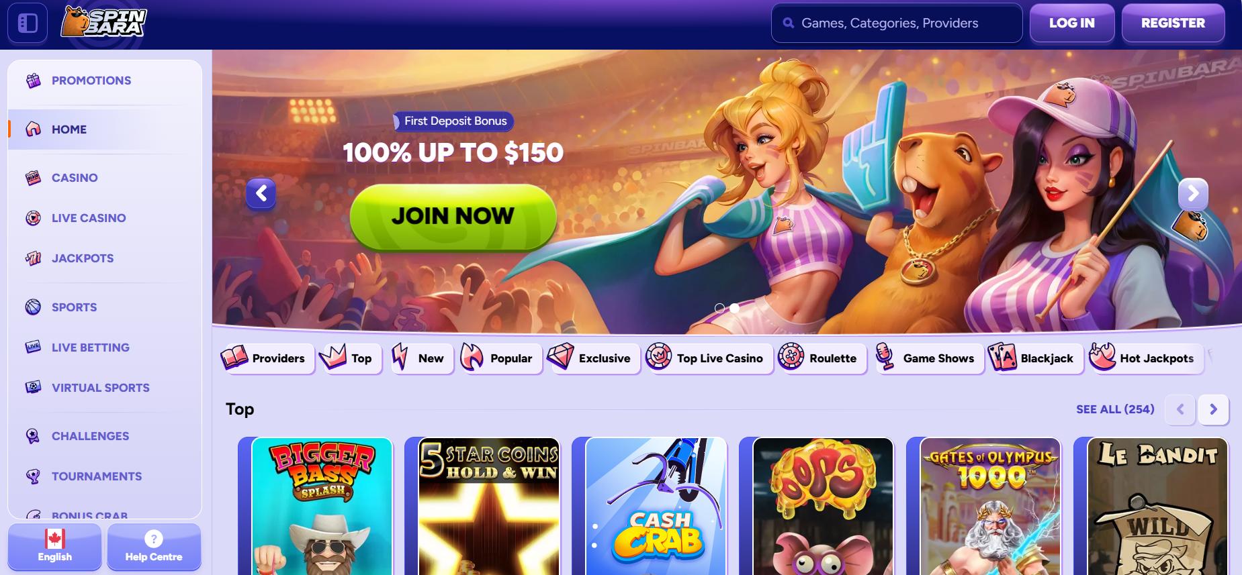
Task: Open the Sports ball icon
Action: pyautogui.click(x=33, y=307)
